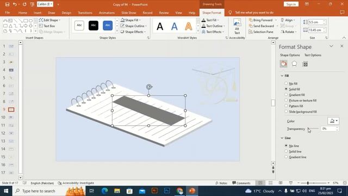This screenshot has width=348, height=196.
Task: Open Text Outline dropdown
Action: (213, 26)
